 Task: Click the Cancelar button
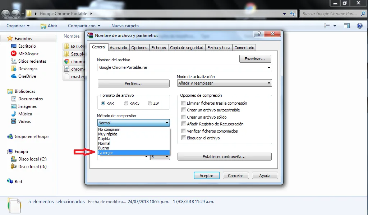[236, 176]
